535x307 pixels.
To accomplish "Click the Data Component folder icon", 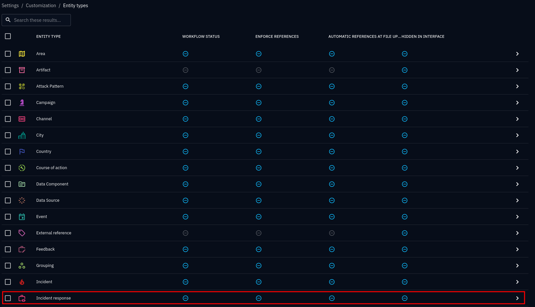I will pos(22,184).
